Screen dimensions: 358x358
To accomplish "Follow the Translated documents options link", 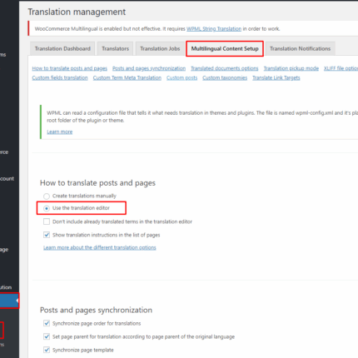I will (x=224, y=68).
